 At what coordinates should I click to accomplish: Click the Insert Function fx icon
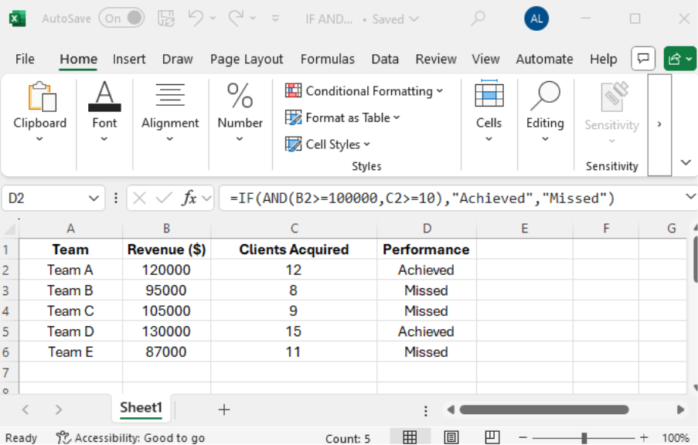[x=189, y=198]
